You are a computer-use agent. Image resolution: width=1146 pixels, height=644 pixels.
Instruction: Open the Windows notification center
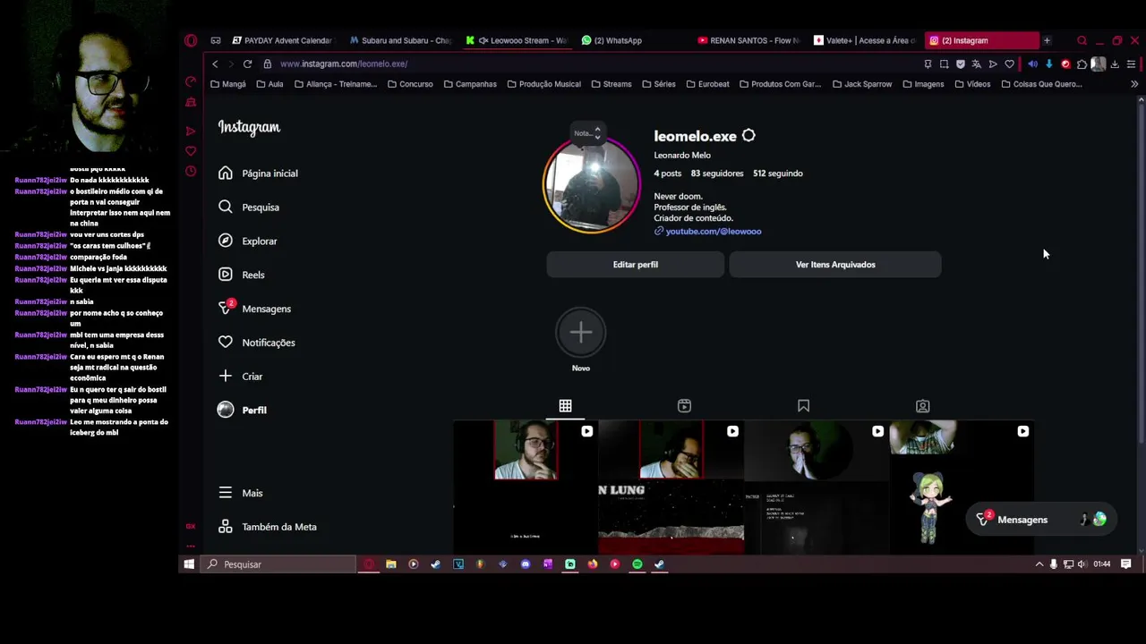click(1126, 564)
